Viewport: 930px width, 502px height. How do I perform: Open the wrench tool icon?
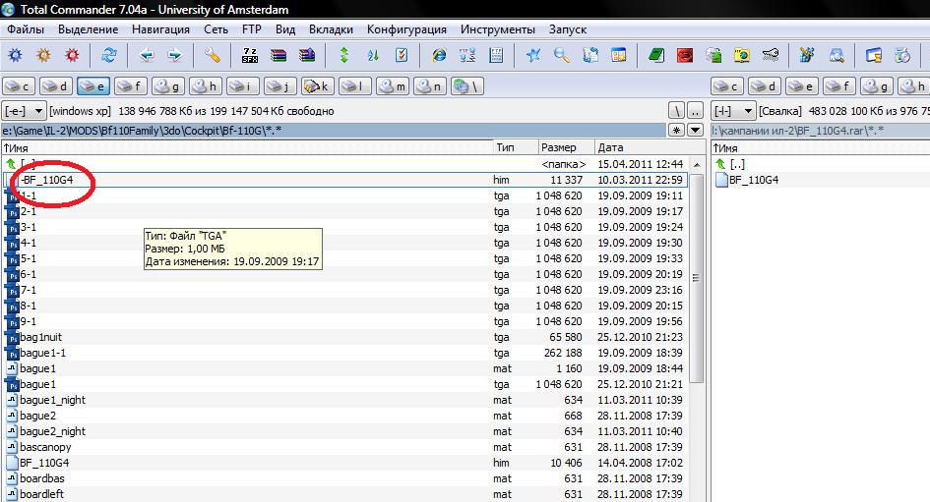click(212, 56)
